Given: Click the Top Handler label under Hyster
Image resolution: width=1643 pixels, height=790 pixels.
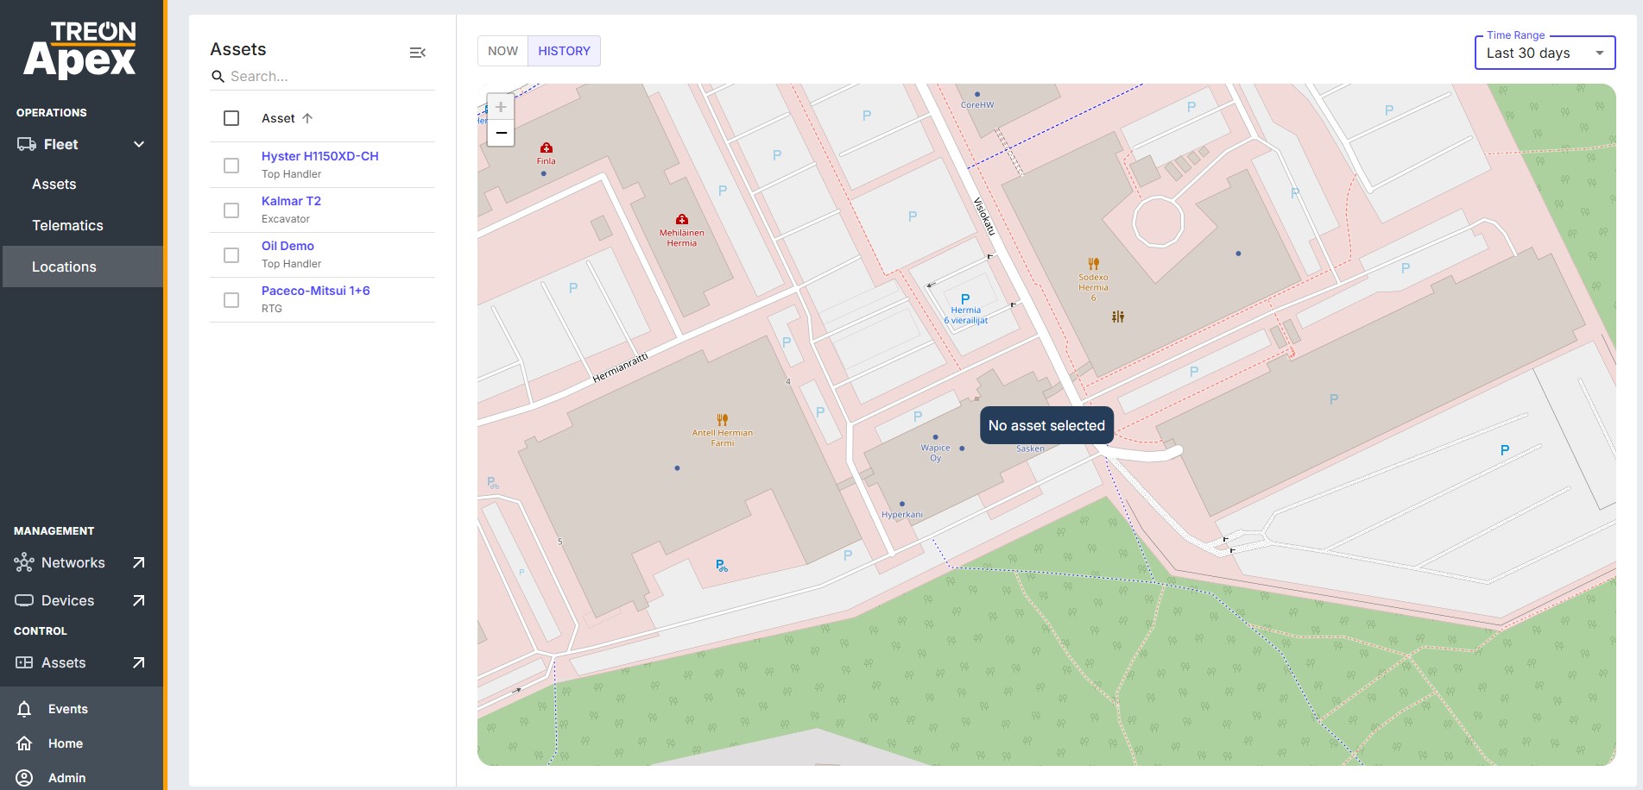Looking at the screenshot, I should pos(291,174).
